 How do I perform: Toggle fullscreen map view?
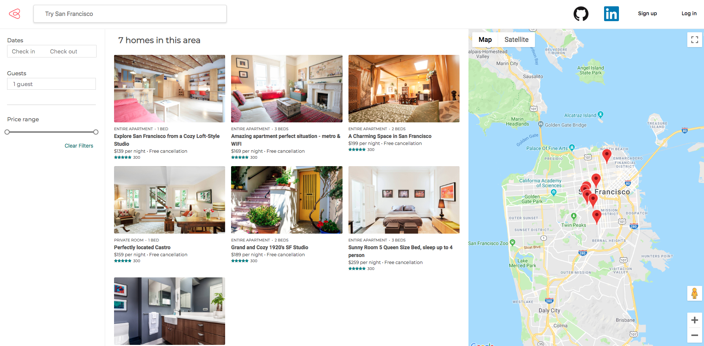click(694, 40)
